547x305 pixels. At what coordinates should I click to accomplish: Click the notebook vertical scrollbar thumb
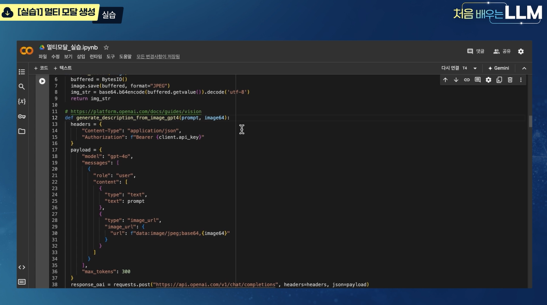(x=530, y=121)
